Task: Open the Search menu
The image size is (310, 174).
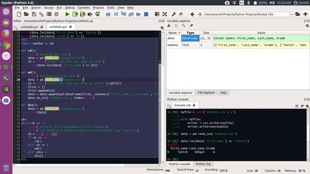Action: [x=36, y=8]
